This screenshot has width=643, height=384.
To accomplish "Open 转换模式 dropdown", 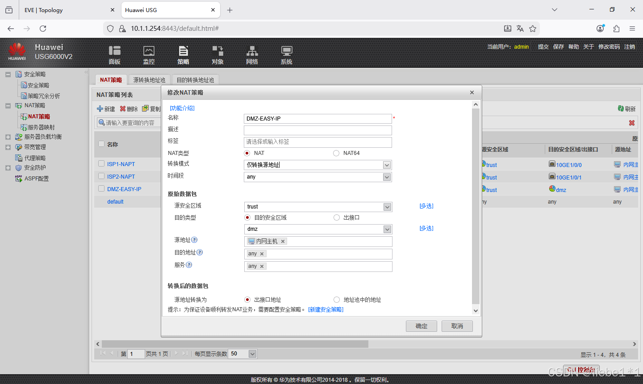I will pos(387,165).
